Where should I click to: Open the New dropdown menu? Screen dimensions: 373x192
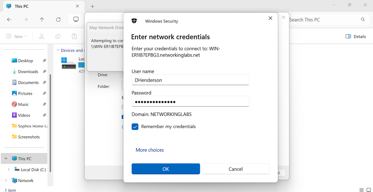pyautogui.click(x=16, y=36)
